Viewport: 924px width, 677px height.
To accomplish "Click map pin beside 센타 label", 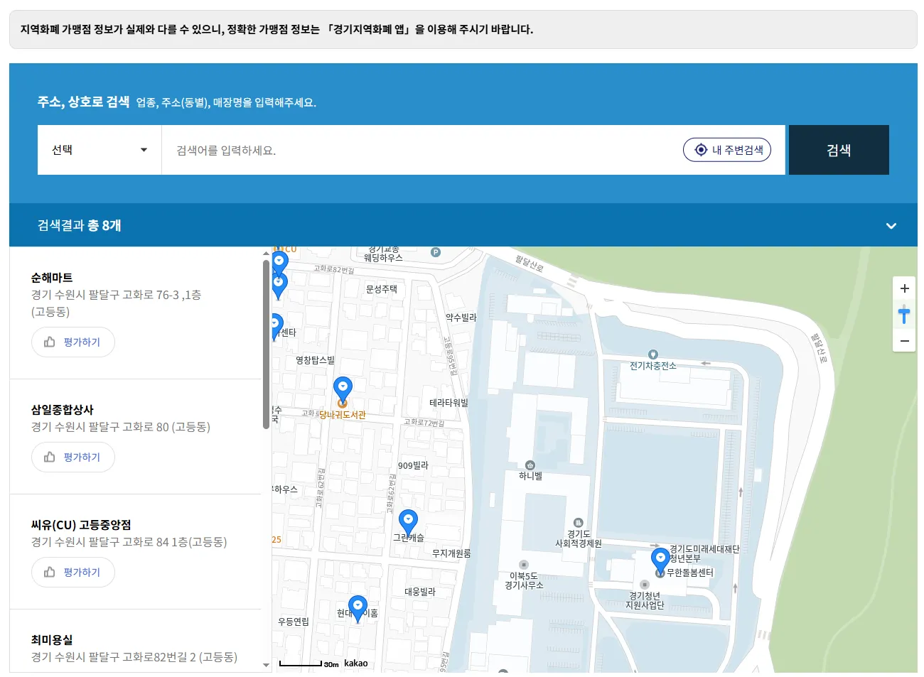I will click(x=276, y=326).
